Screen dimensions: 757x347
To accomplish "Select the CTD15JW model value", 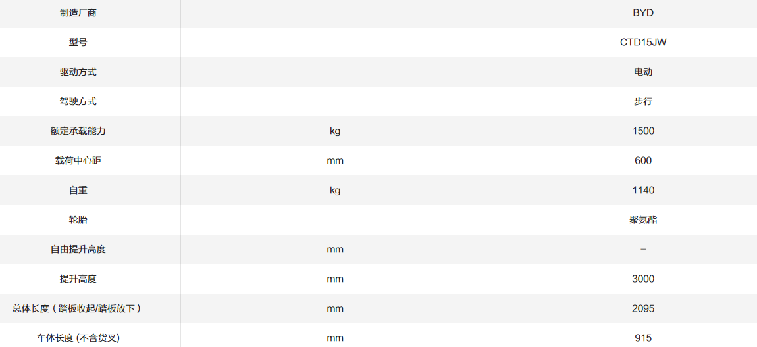I will tap(642, 42).
